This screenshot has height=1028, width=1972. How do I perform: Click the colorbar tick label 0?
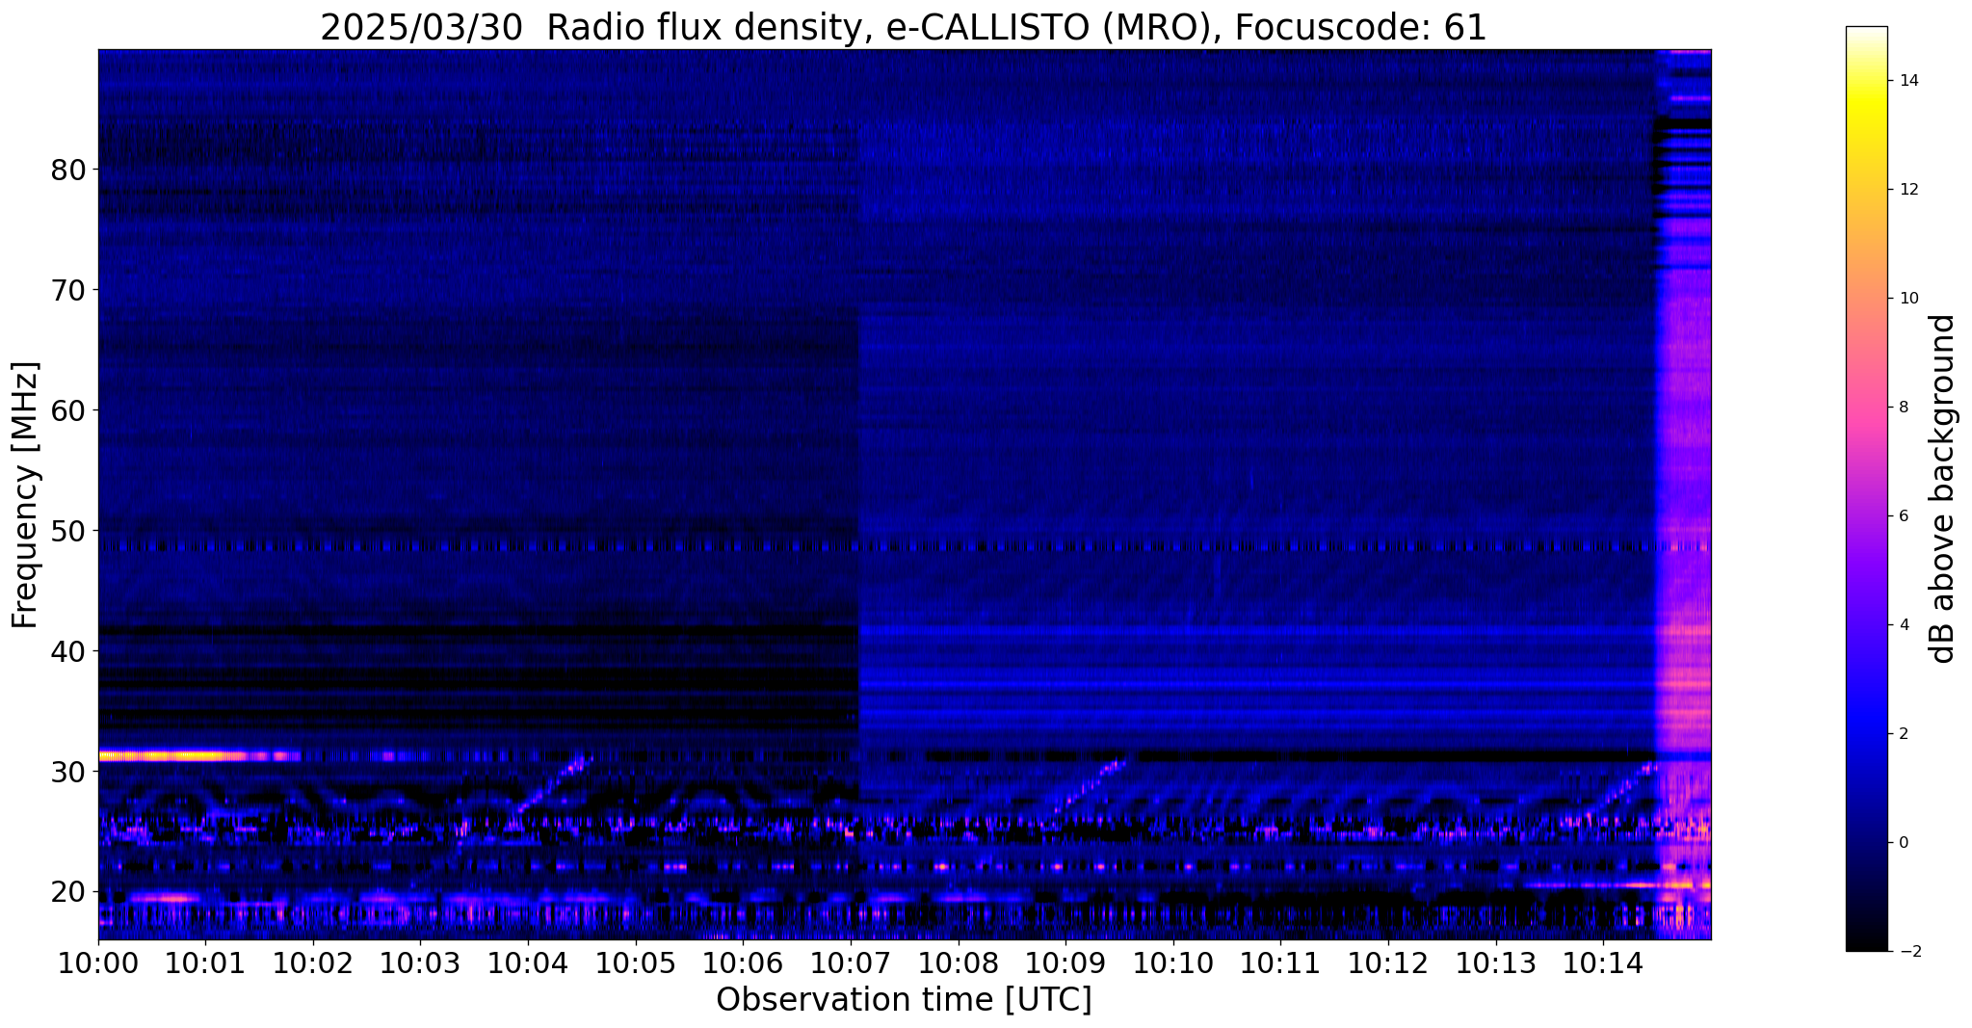[1902, 843]
